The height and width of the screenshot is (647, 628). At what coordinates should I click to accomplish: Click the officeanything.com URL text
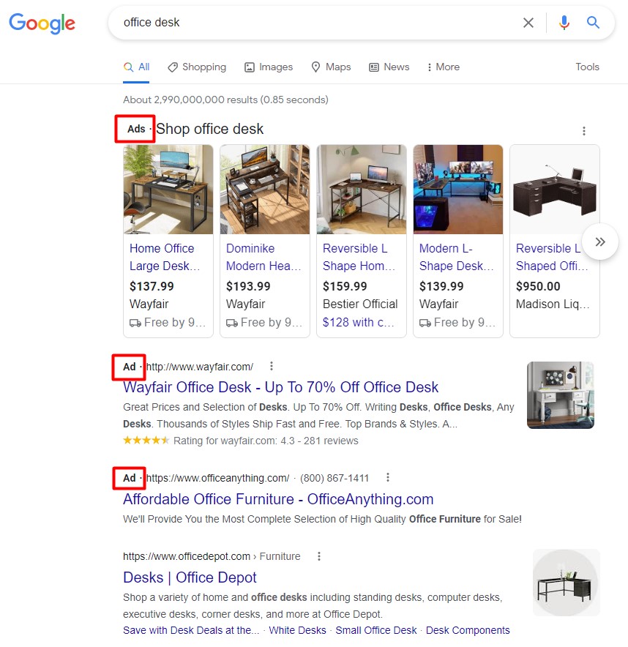218,478
